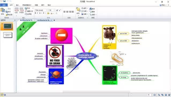Click the zoom slider handle in status bar
The height and width of the screenshot is (97, 171).
click(132, 95)
